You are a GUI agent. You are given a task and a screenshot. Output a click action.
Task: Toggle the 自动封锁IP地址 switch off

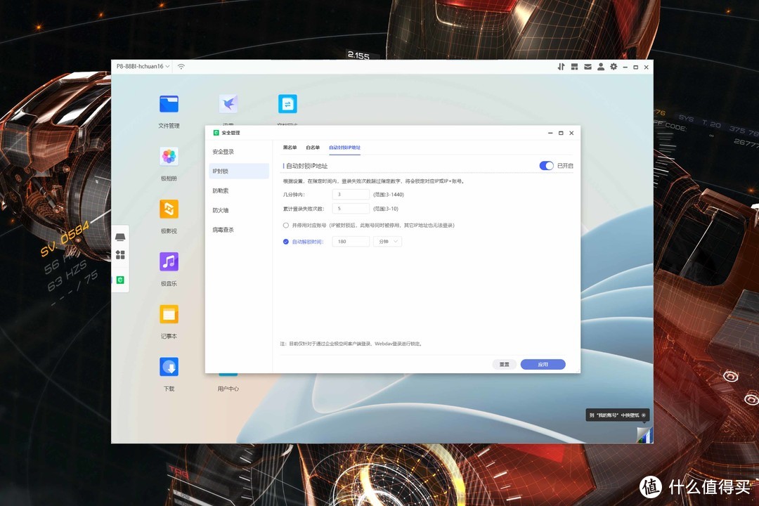pyautogui.click(x=546, y=166)
